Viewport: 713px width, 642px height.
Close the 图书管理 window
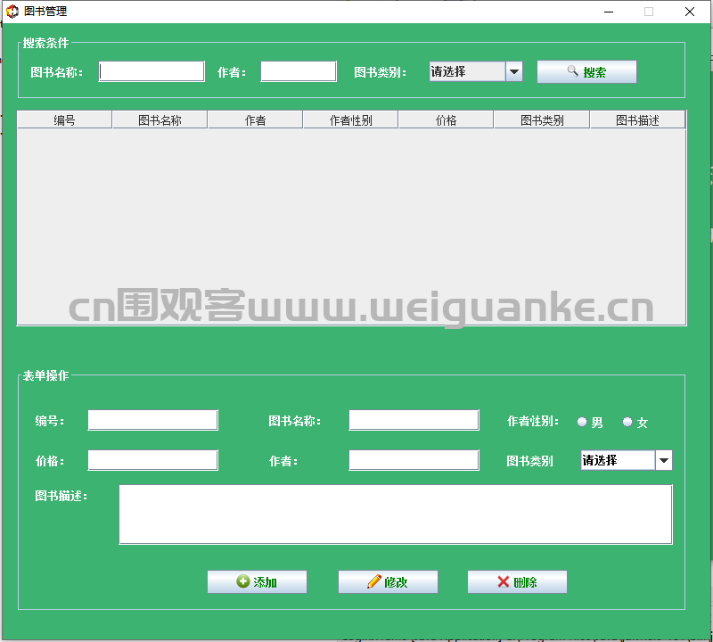pyautogui.click(x=689, y=12)
